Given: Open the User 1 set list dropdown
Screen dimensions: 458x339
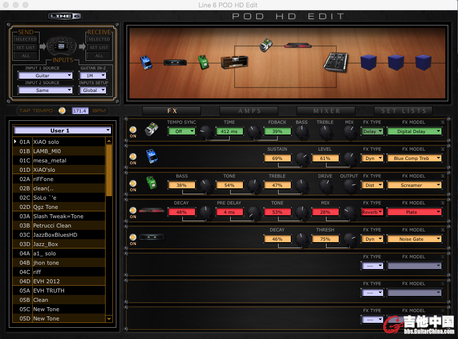Looking at the screenshot, I should 63,131.
